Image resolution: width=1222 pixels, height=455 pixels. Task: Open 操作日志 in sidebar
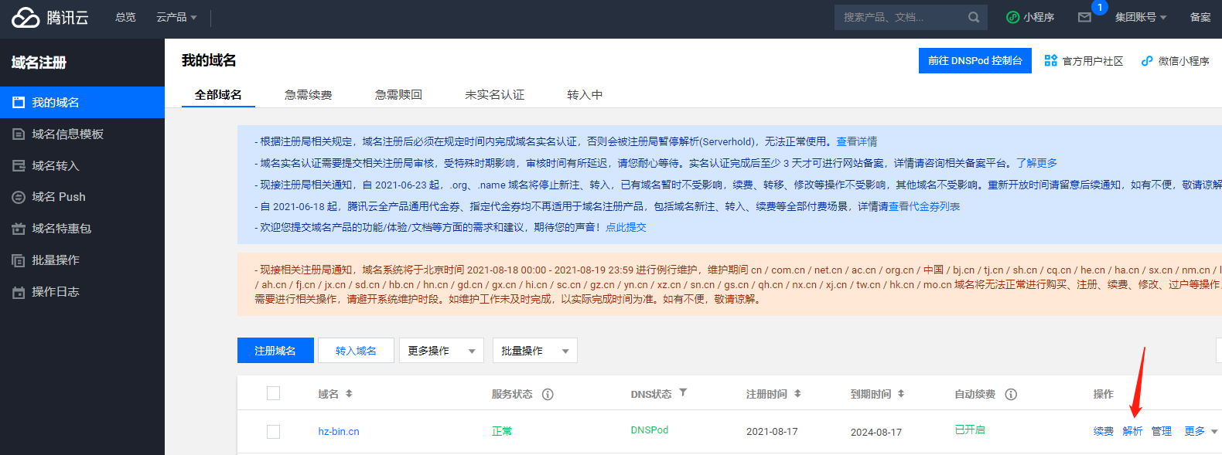pos(82,292)
